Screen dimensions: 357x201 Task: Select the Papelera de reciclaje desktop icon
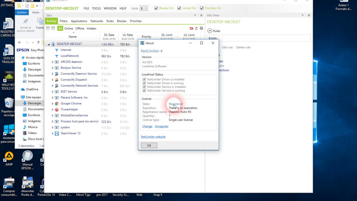click(9, 103)
